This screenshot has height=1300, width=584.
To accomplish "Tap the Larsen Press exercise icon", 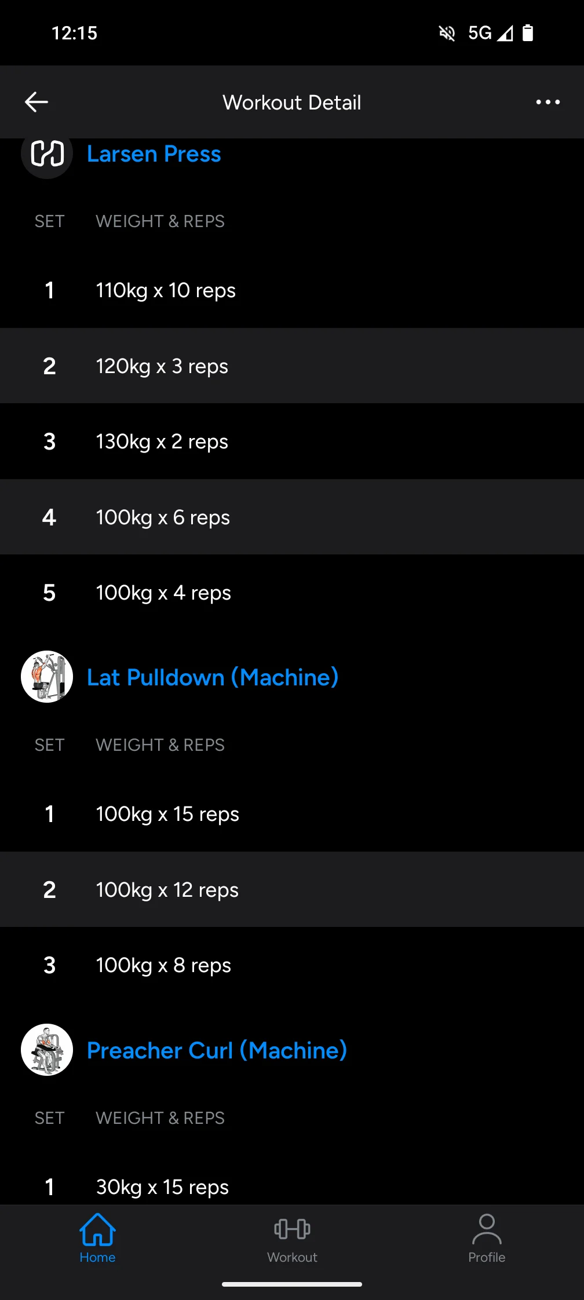I will [x=47, y=154].
